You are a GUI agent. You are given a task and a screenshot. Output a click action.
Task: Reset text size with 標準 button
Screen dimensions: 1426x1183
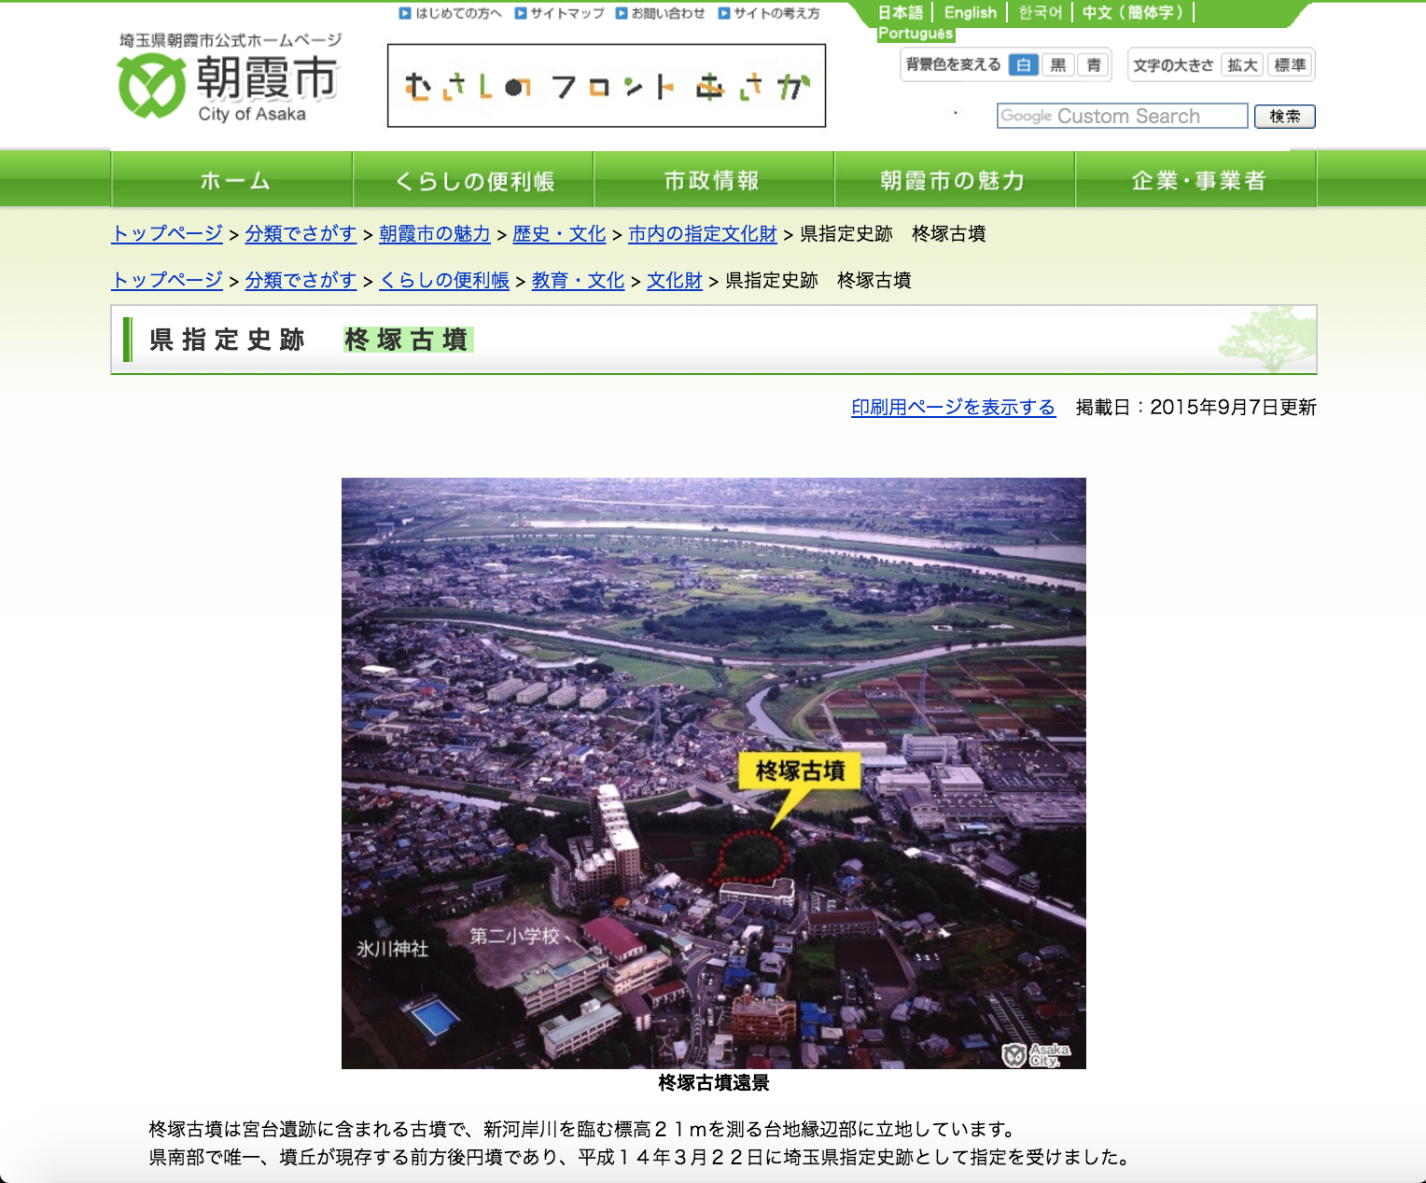click(1291, 64)
